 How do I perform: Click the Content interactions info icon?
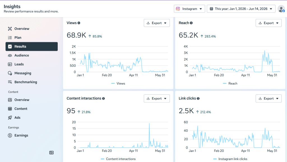click(x=103, y=99)
